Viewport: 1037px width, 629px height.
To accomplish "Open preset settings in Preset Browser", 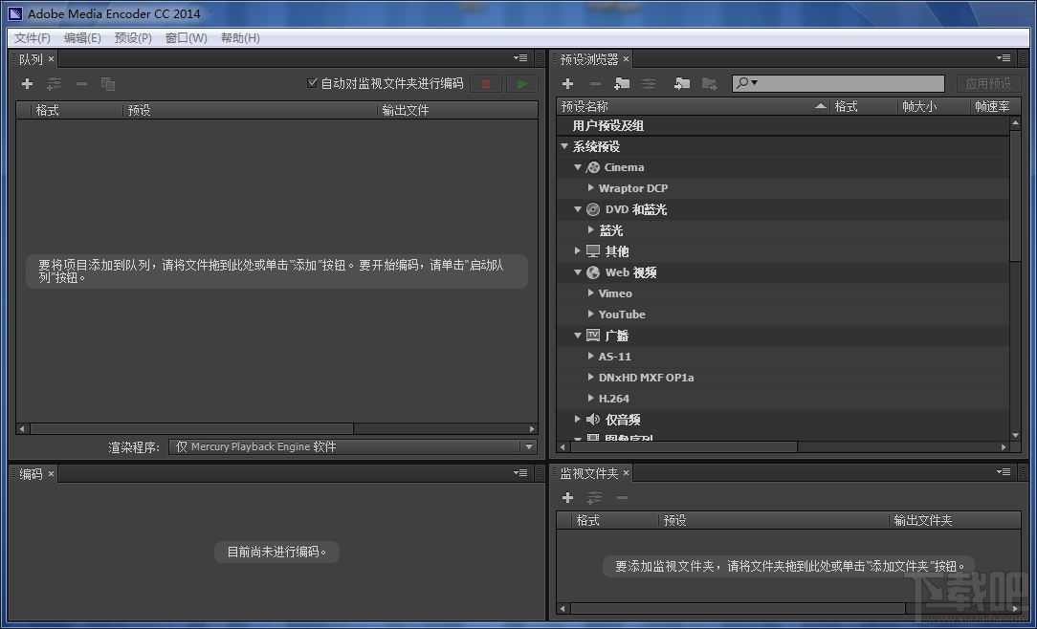I will (648, 84).
